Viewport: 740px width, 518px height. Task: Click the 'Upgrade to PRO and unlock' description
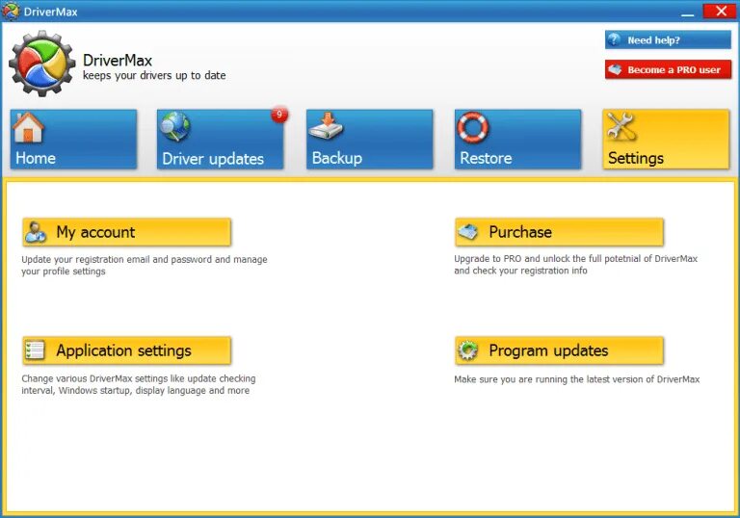coord(576,265)
